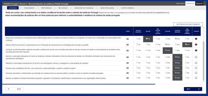The height and width of the screenshot is (96, 208).
Task: Open details eye for 'Extinguir as administrações regionais' row
Action: [128, 50]
